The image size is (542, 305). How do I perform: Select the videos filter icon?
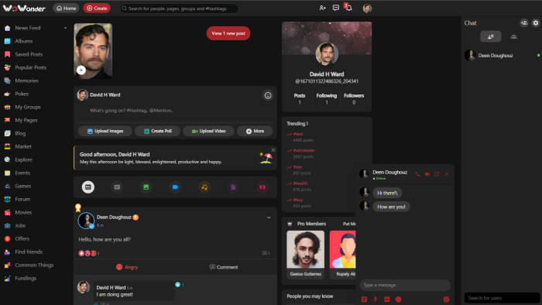tap(175, 187)
